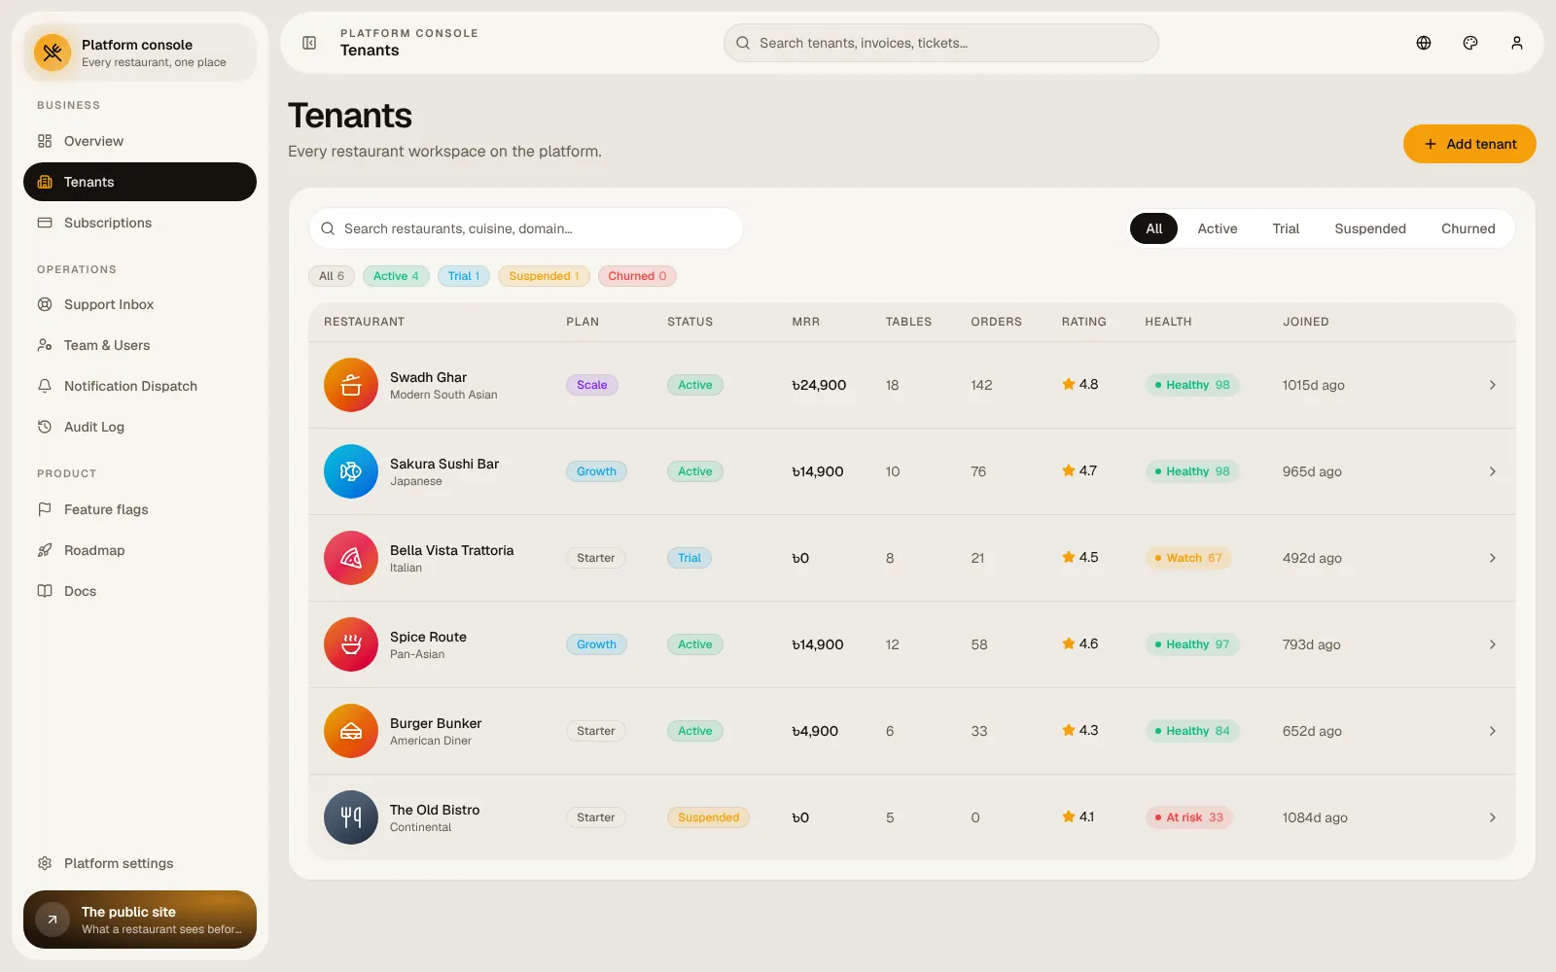The height and width of the screenshot is (972, 1556).
Task: Collapse the sidebar panel icon
Action: (309, 43)
